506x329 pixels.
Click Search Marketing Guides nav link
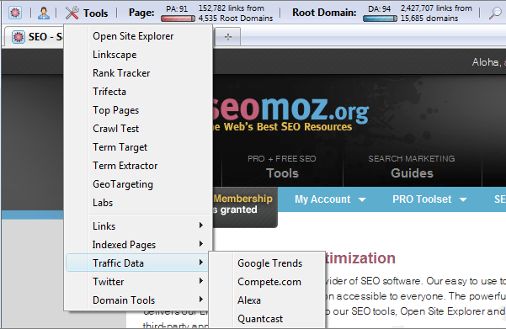pos(412,167)
